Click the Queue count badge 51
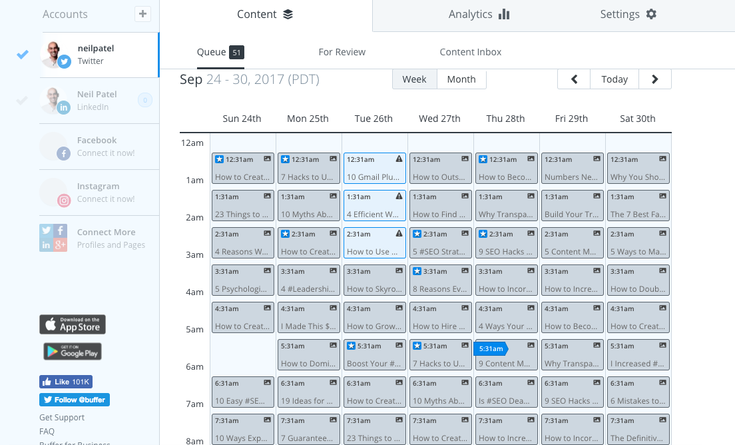The height and width of the screenshot is (445, 735). coord(237,53)
